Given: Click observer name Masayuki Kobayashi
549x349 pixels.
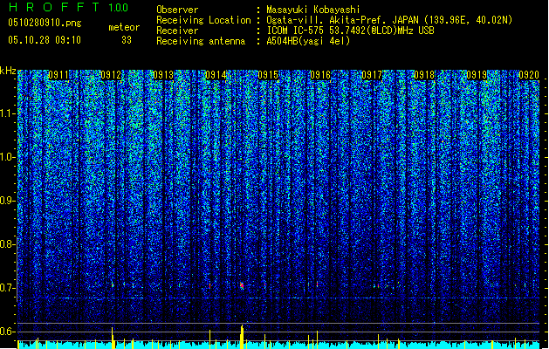Looking at the screenshot, I should click(313, 10).
